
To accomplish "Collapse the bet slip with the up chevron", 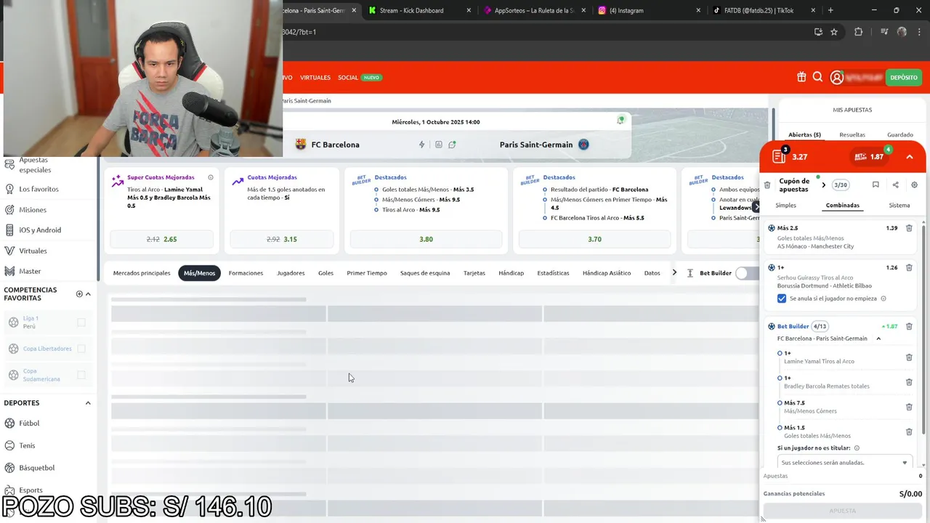I will pos(910,157).
